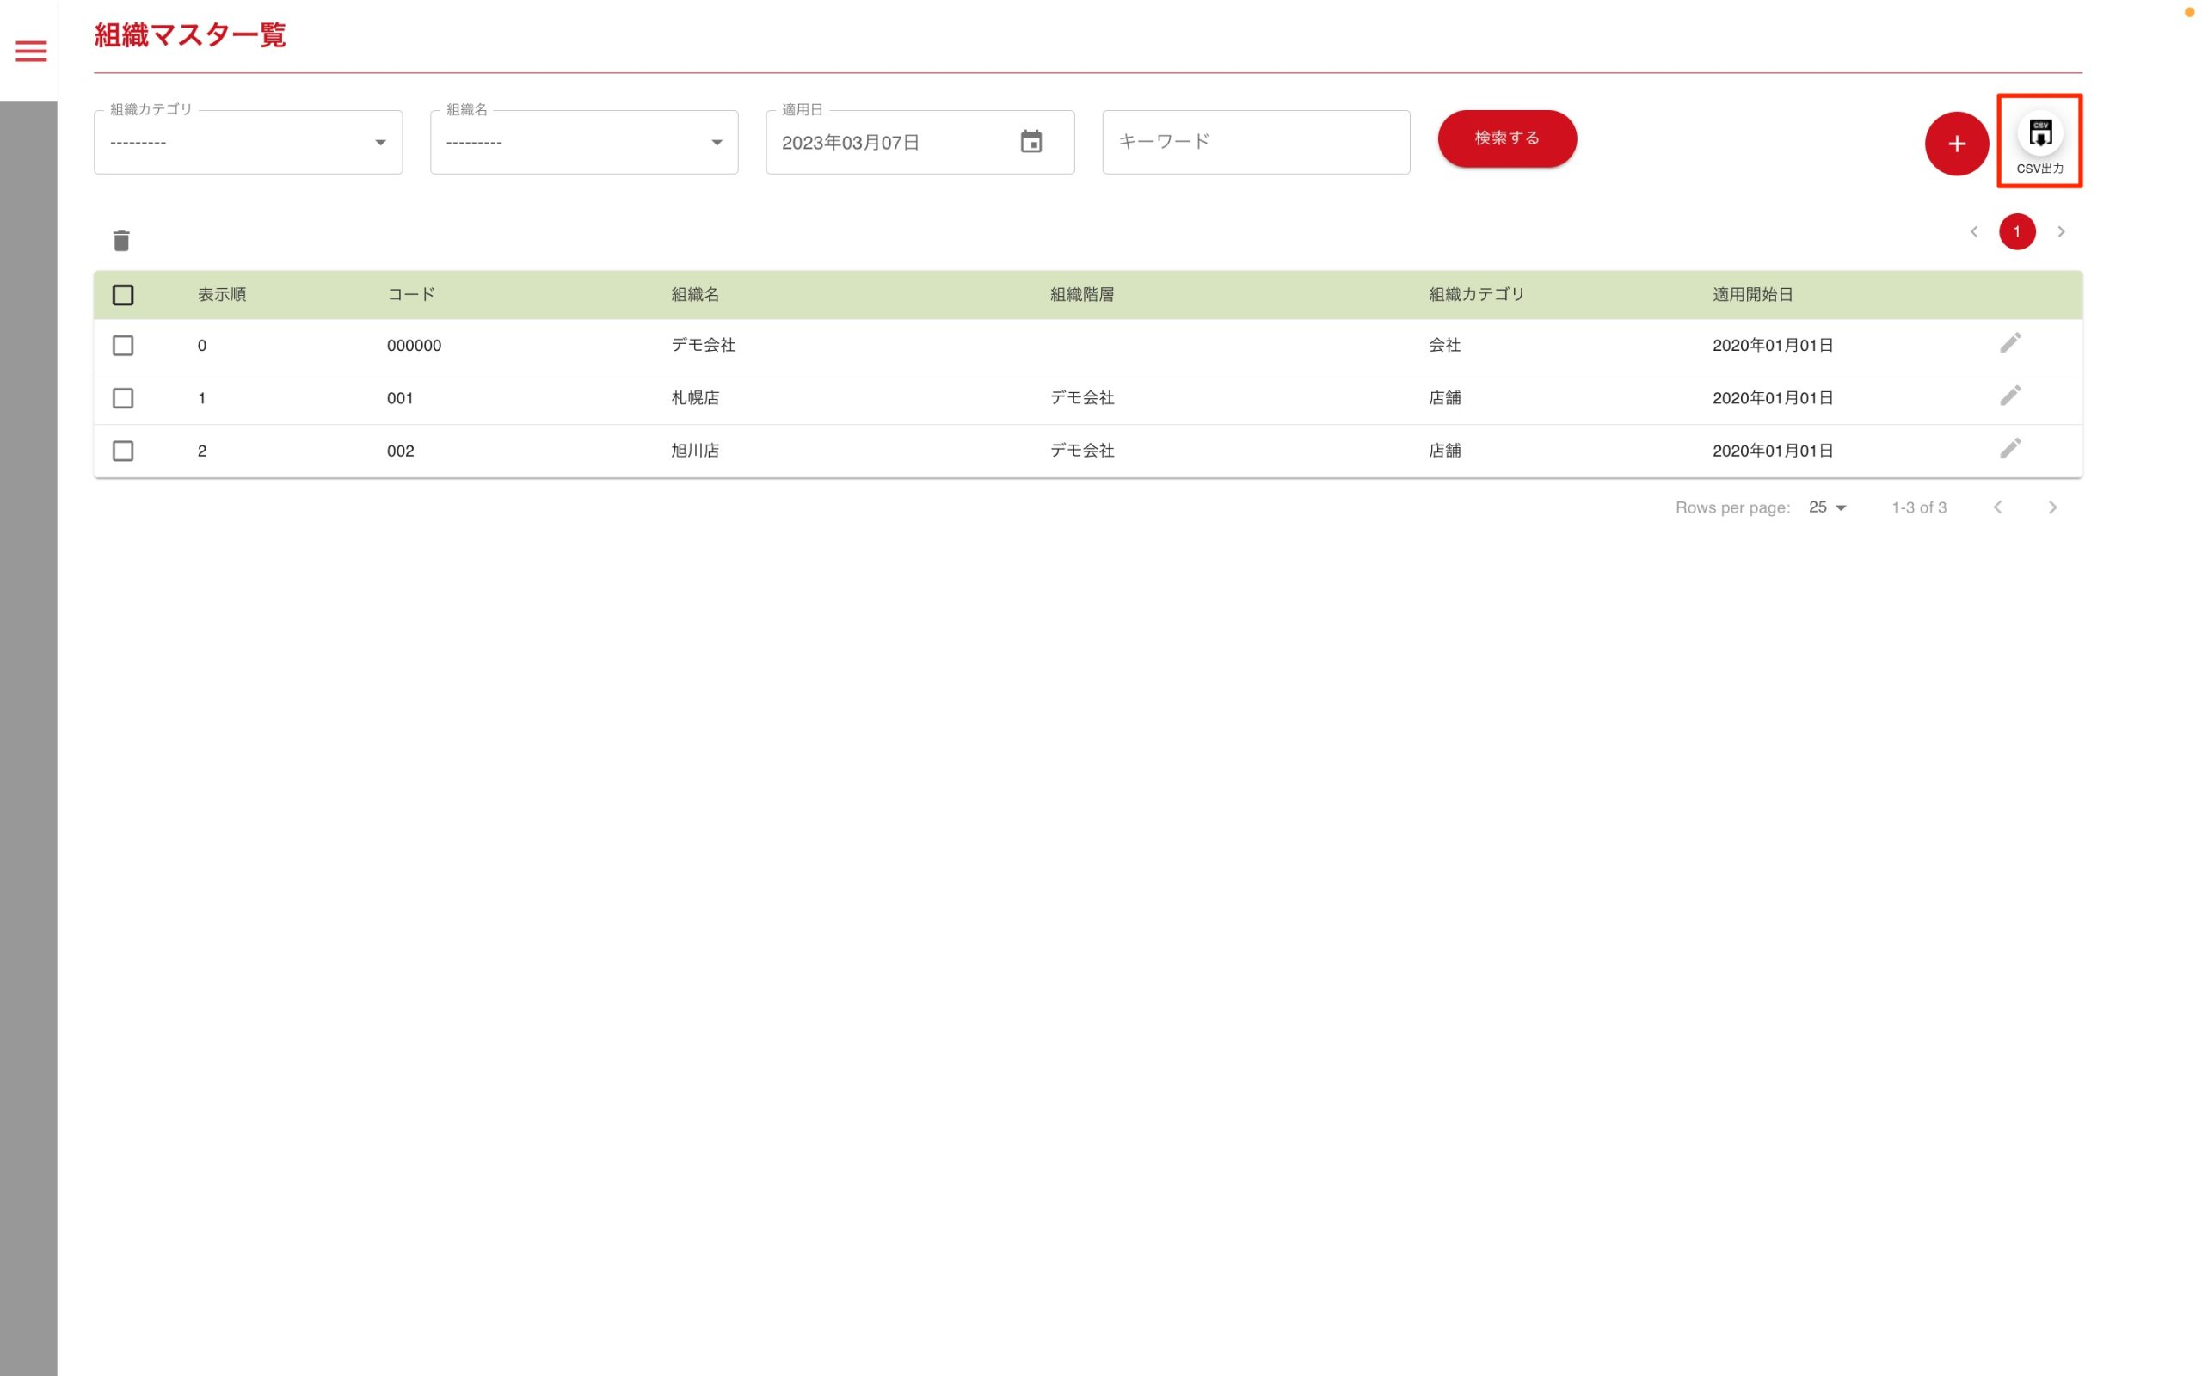The width and height of the screenshot is (2202, 1376).
Task: Check the checkbox for code 000000 row
Action: point(123,346)
